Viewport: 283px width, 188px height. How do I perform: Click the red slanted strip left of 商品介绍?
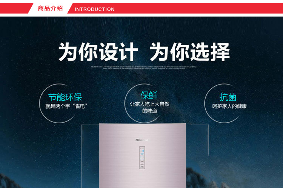pos(15,8)
